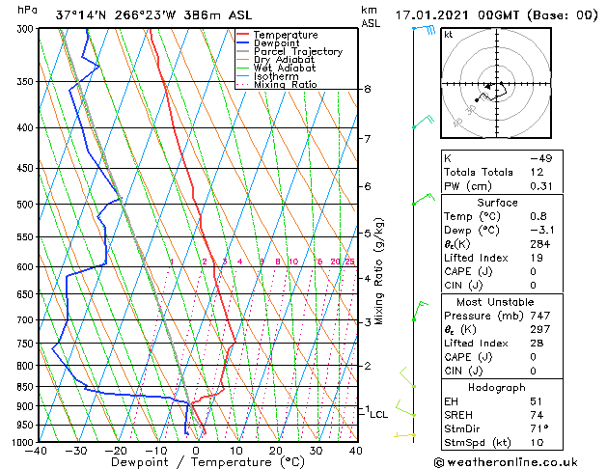Click the copyright symbol beside weatheronline.co.uk
607x469 pixels.
(x=441, y=461)
